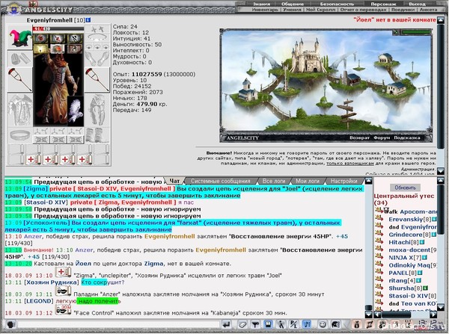Open the empty bracelet equipment slot

19,135
